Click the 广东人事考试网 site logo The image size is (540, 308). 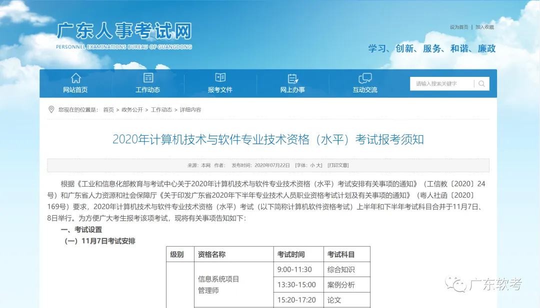pos(124,35)
